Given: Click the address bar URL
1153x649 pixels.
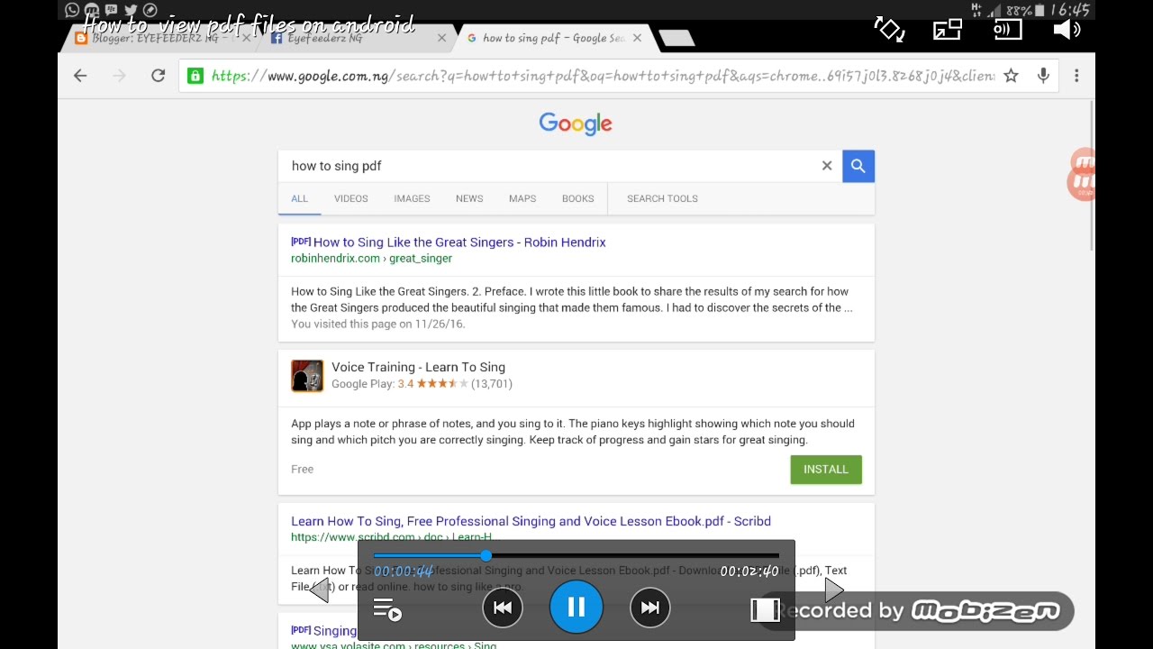Looking at the screenshot, I should [x=603, y=76].
